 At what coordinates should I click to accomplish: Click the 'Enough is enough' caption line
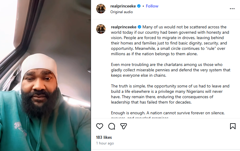tap(168, 113)
